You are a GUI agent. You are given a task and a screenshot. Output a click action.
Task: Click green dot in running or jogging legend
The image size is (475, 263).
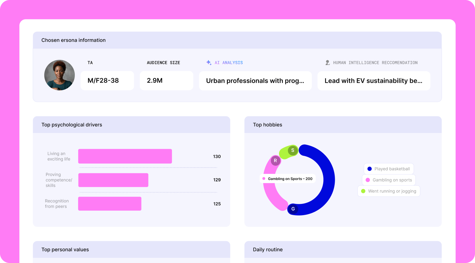pos(363,191)
